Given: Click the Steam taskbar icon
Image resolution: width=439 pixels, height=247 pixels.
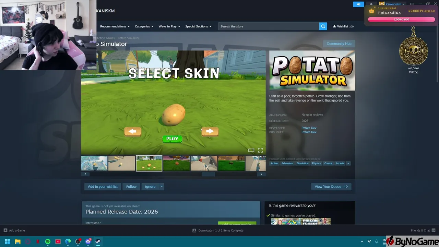Looking at the screenshot, I should point(98,242).
